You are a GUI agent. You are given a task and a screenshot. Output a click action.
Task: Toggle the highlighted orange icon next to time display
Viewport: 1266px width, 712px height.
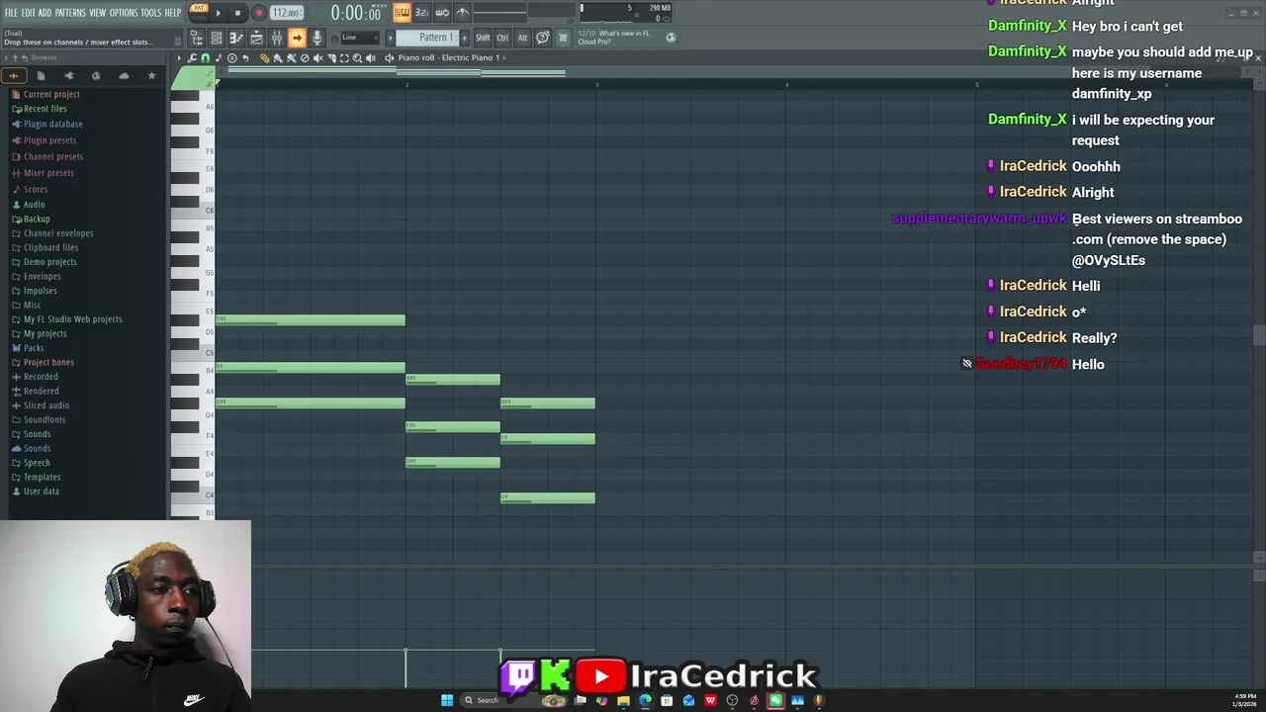pyautogui.click(x=402, y=13)
